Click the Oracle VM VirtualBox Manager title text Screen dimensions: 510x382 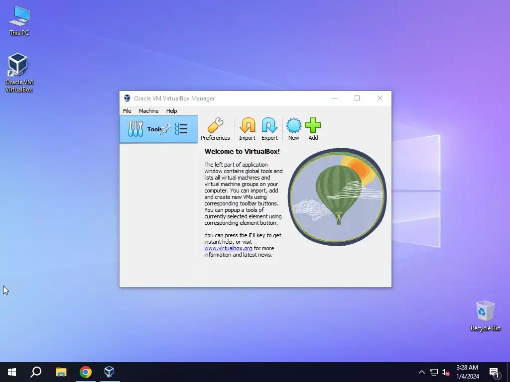[x=174, y=98]
